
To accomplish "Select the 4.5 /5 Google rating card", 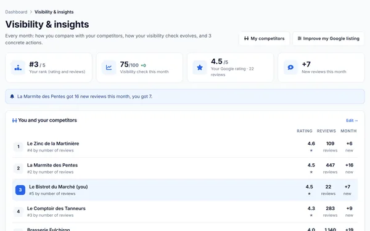I will 230,68.
